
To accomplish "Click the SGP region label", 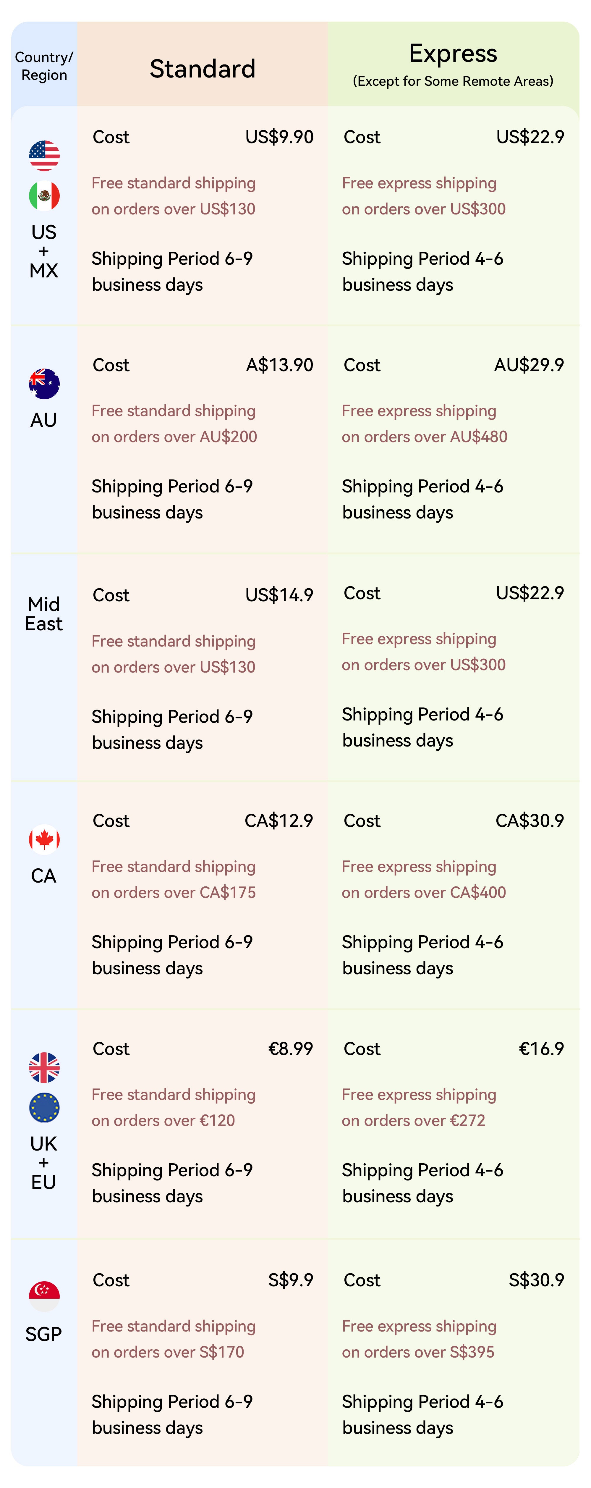I will coord(44,1334).
